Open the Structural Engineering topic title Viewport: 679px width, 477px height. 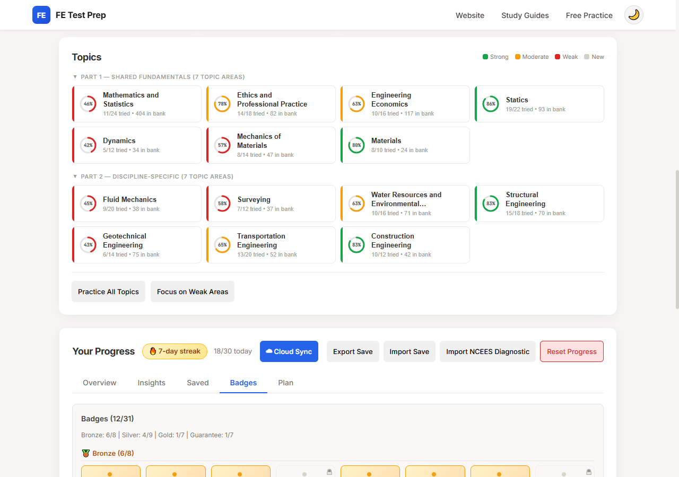pos(525,199)
